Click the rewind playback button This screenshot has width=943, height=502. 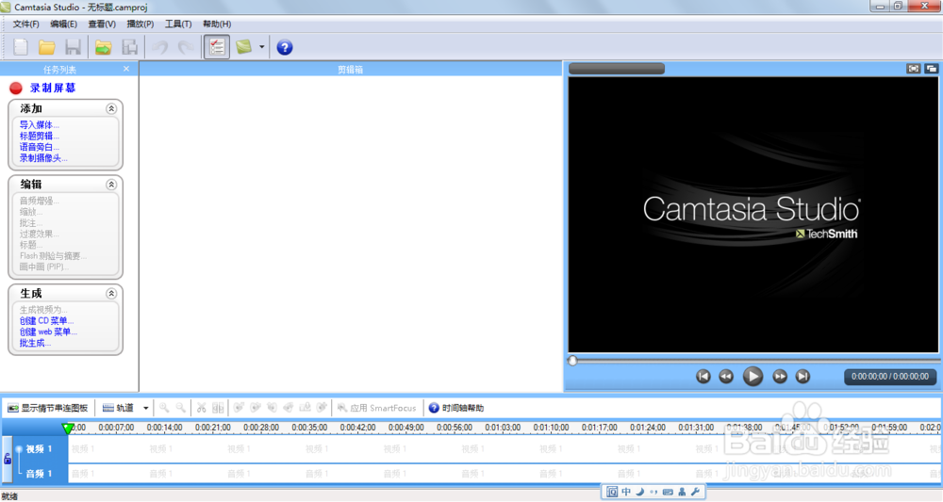(726, 377)
